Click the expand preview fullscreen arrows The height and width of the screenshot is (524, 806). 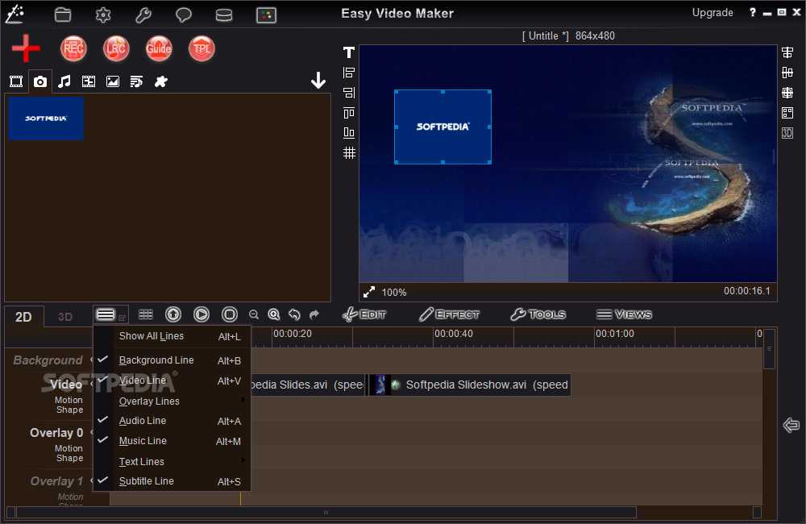(369, 292)
